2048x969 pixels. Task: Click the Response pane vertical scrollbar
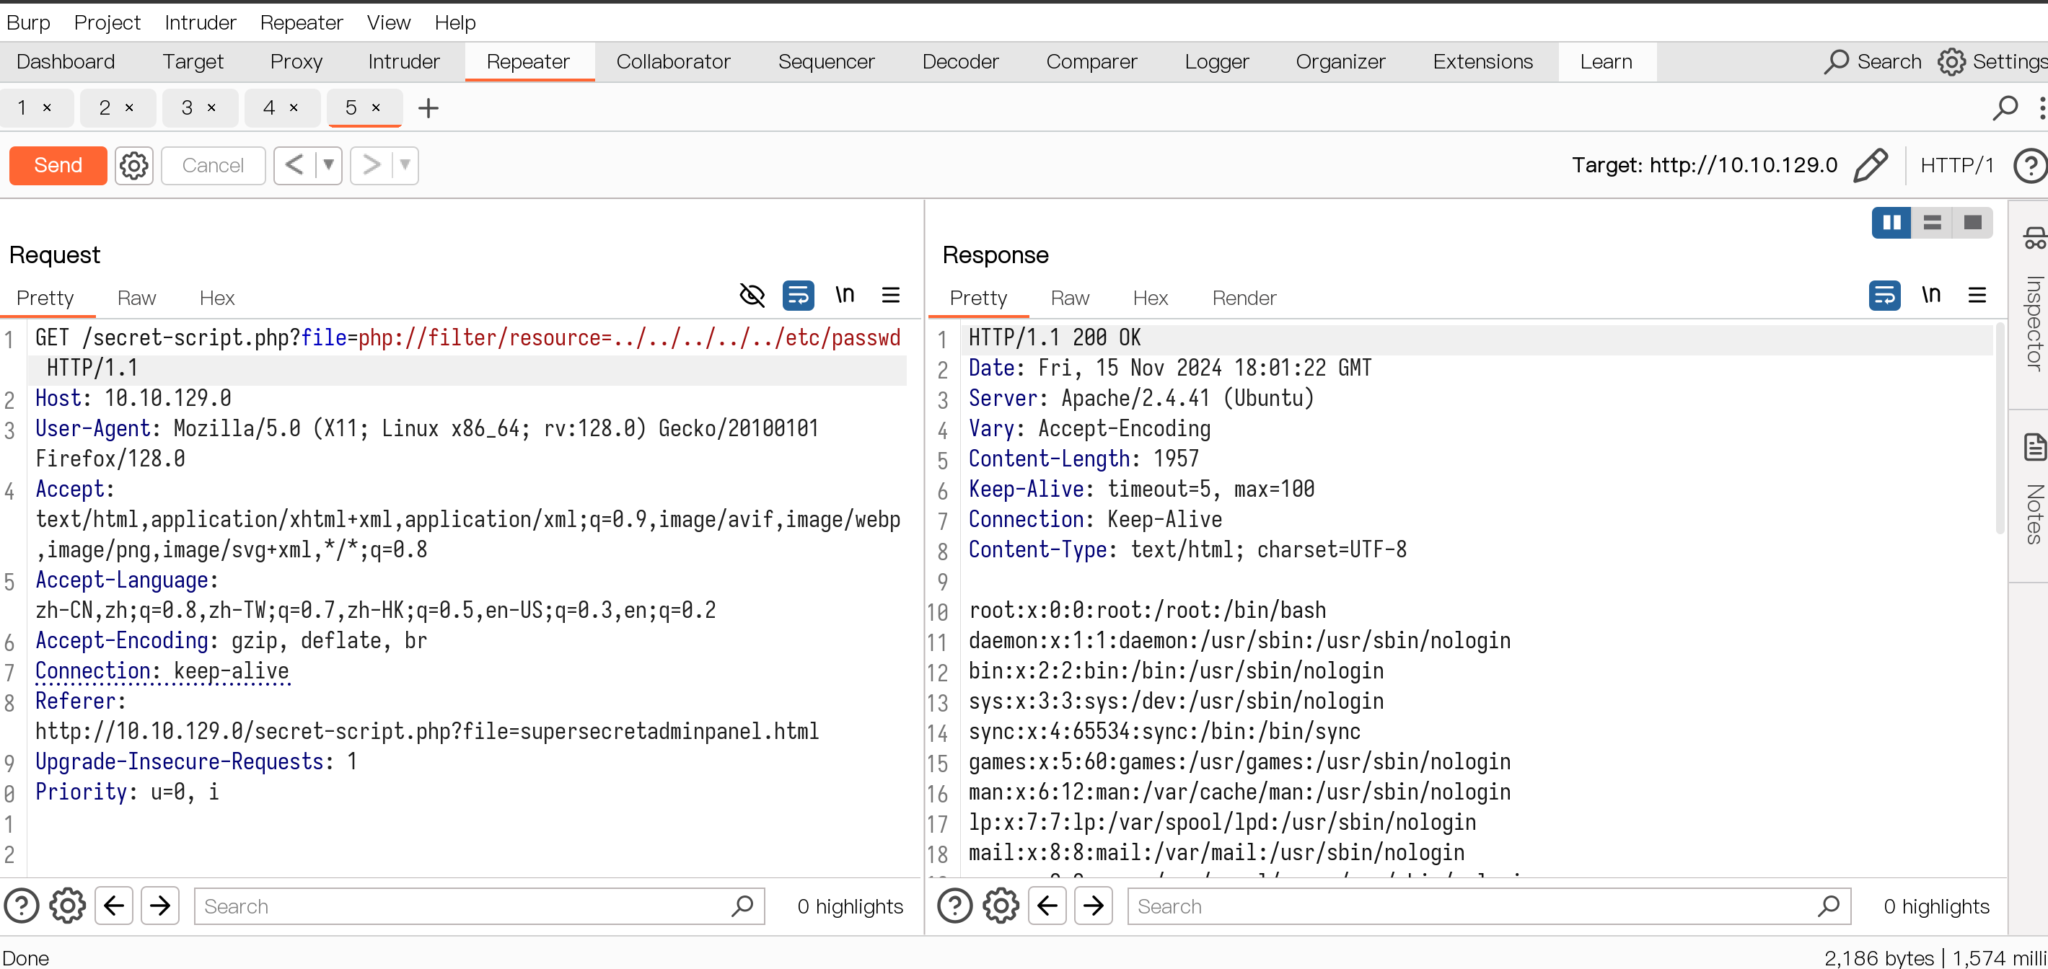tap(2000, 429)
